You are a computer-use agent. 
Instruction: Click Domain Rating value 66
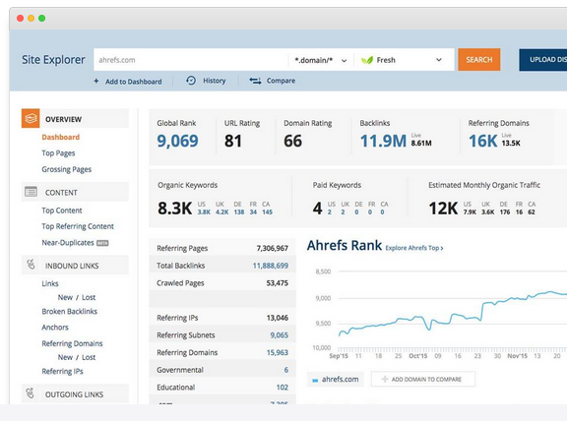[x=292, y=141]
